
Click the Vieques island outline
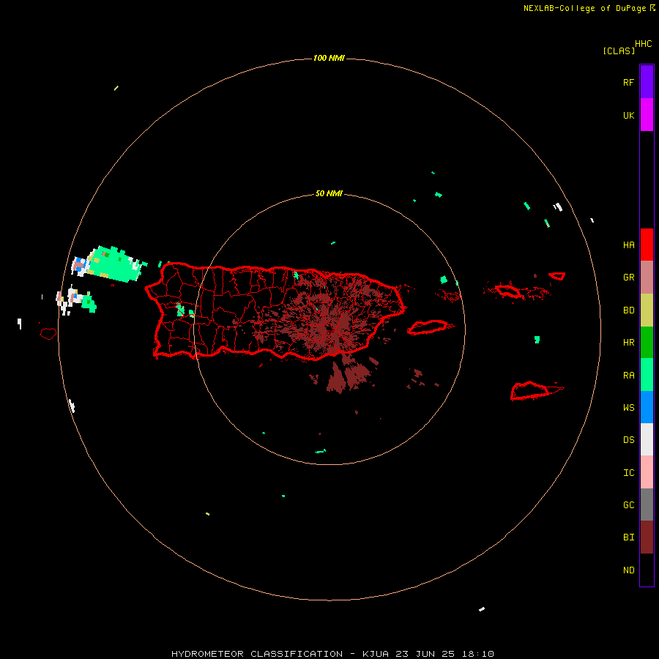tap(428, 327)
